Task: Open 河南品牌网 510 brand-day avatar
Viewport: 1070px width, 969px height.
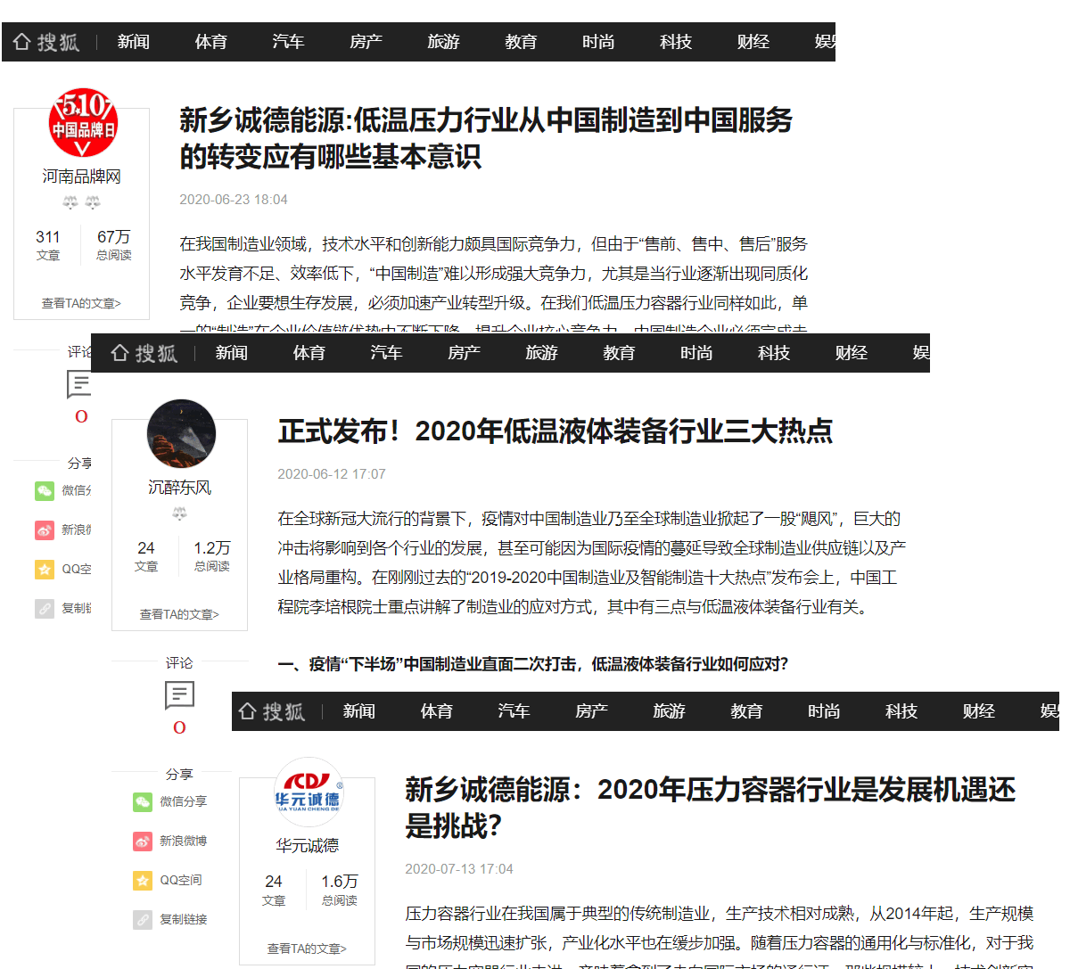Action: (x=82, y=123)
